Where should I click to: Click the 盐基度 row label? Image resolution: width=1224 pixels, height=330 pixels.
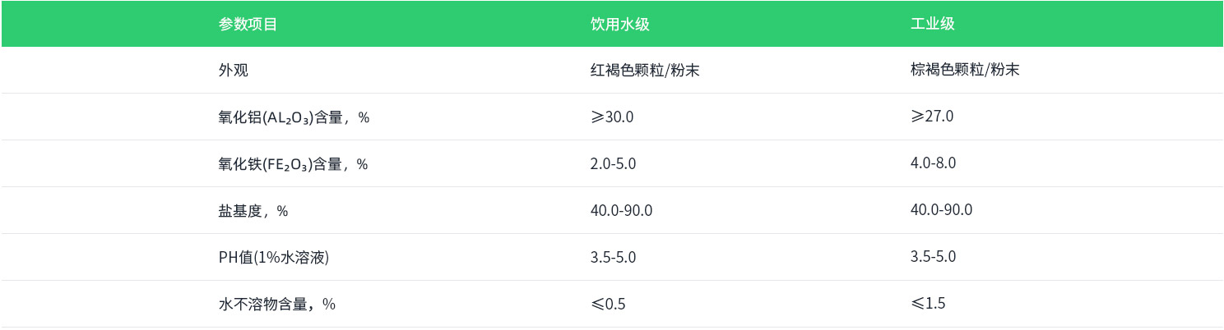[x=253, y=211]
